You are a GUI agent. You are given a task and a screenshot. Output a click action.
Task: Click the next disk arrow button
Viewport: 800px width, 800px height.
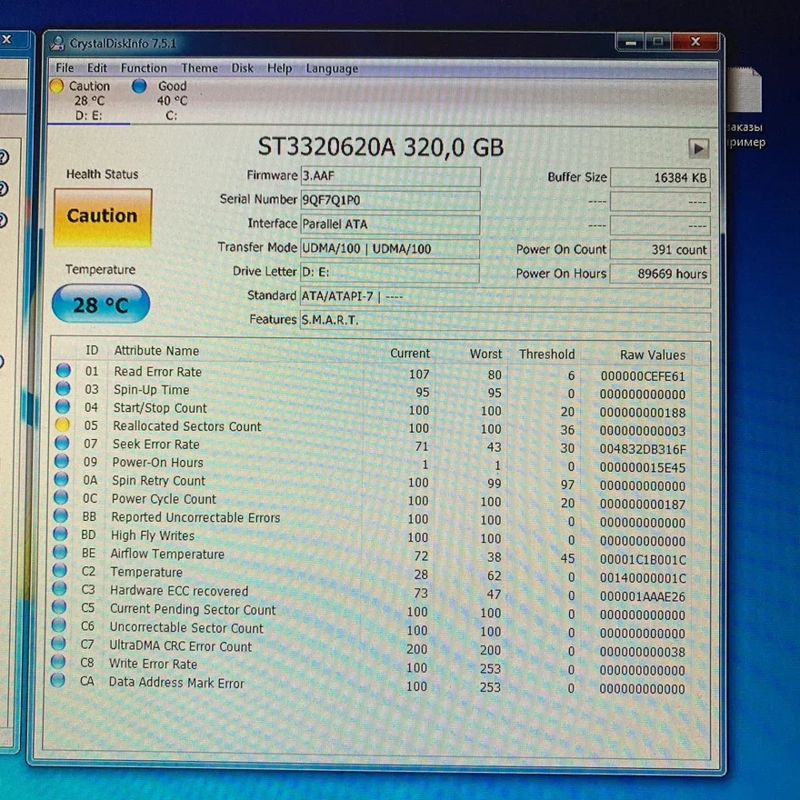pos(698,148)
